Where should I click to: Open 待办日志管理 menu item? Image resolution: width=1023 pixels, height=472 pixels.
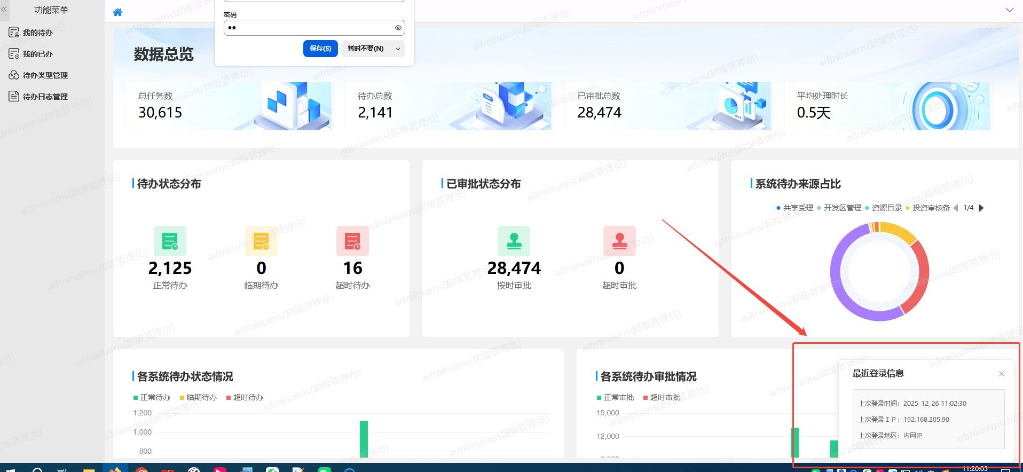(45, 97)
